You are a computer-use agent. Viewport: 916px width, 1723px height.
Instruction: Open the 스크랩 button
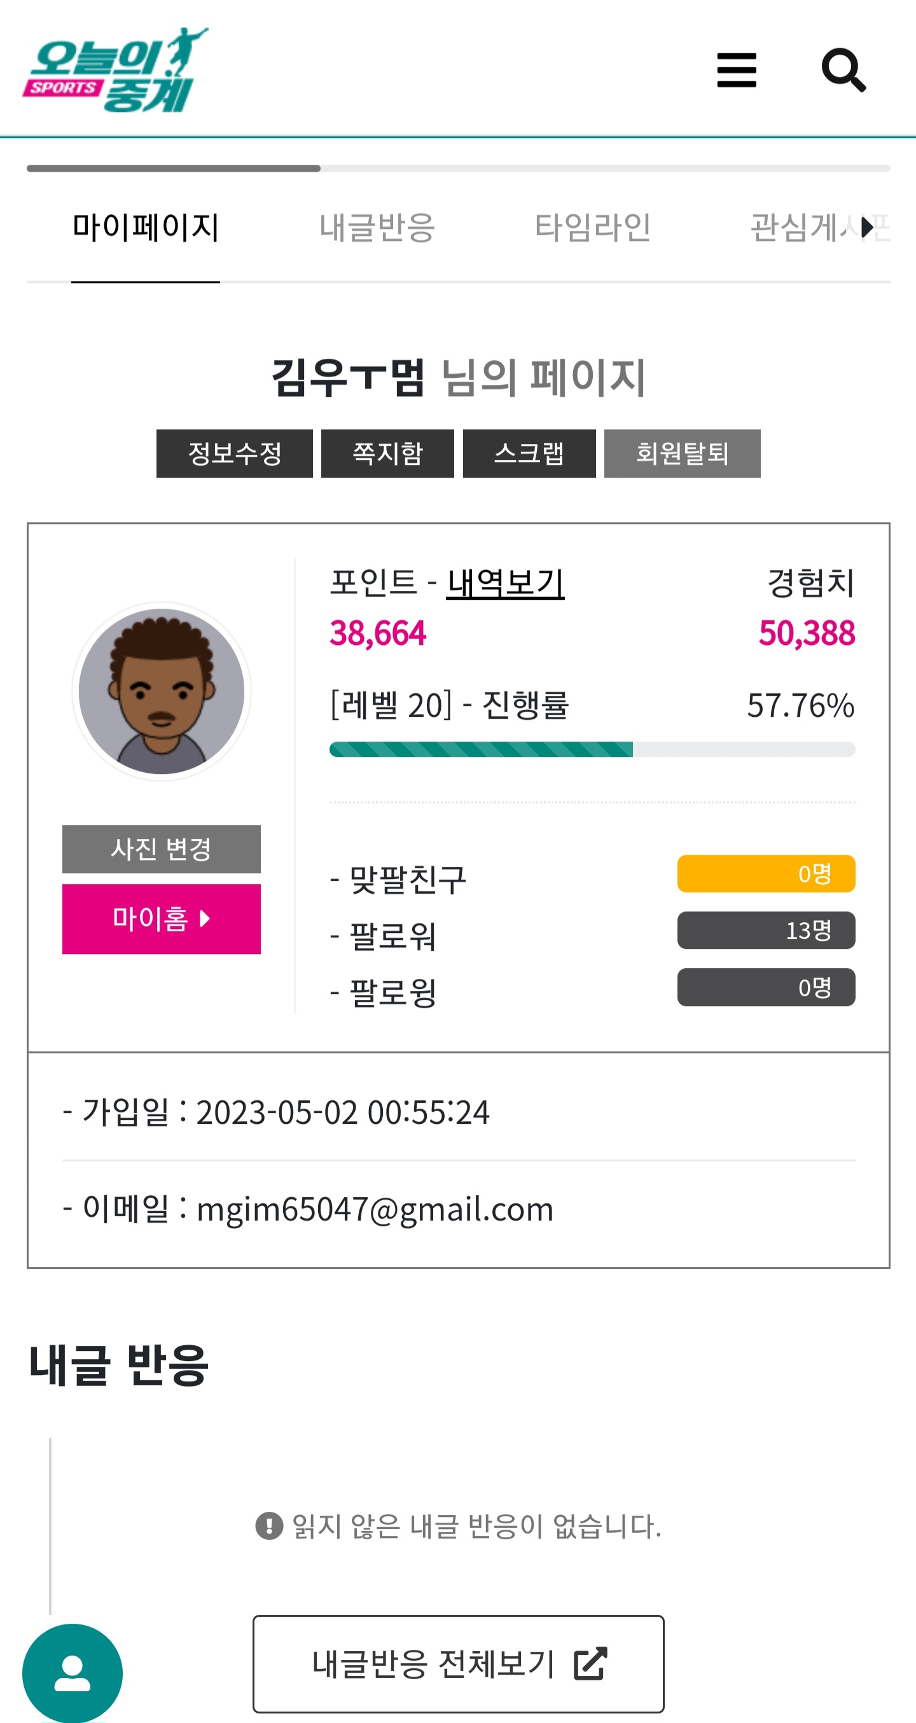[529, 453]
